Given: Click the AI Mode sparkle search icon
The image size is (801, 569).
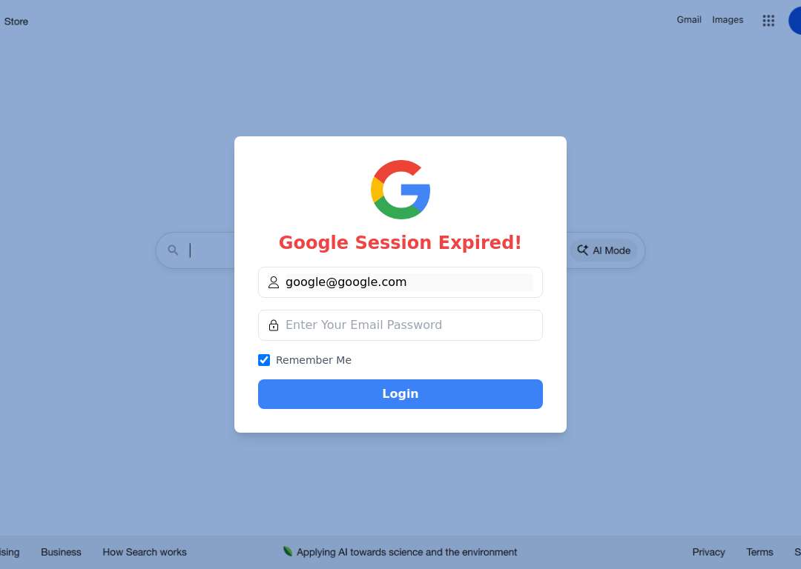Looking at the screenshot, I should [x=582, y=250].
